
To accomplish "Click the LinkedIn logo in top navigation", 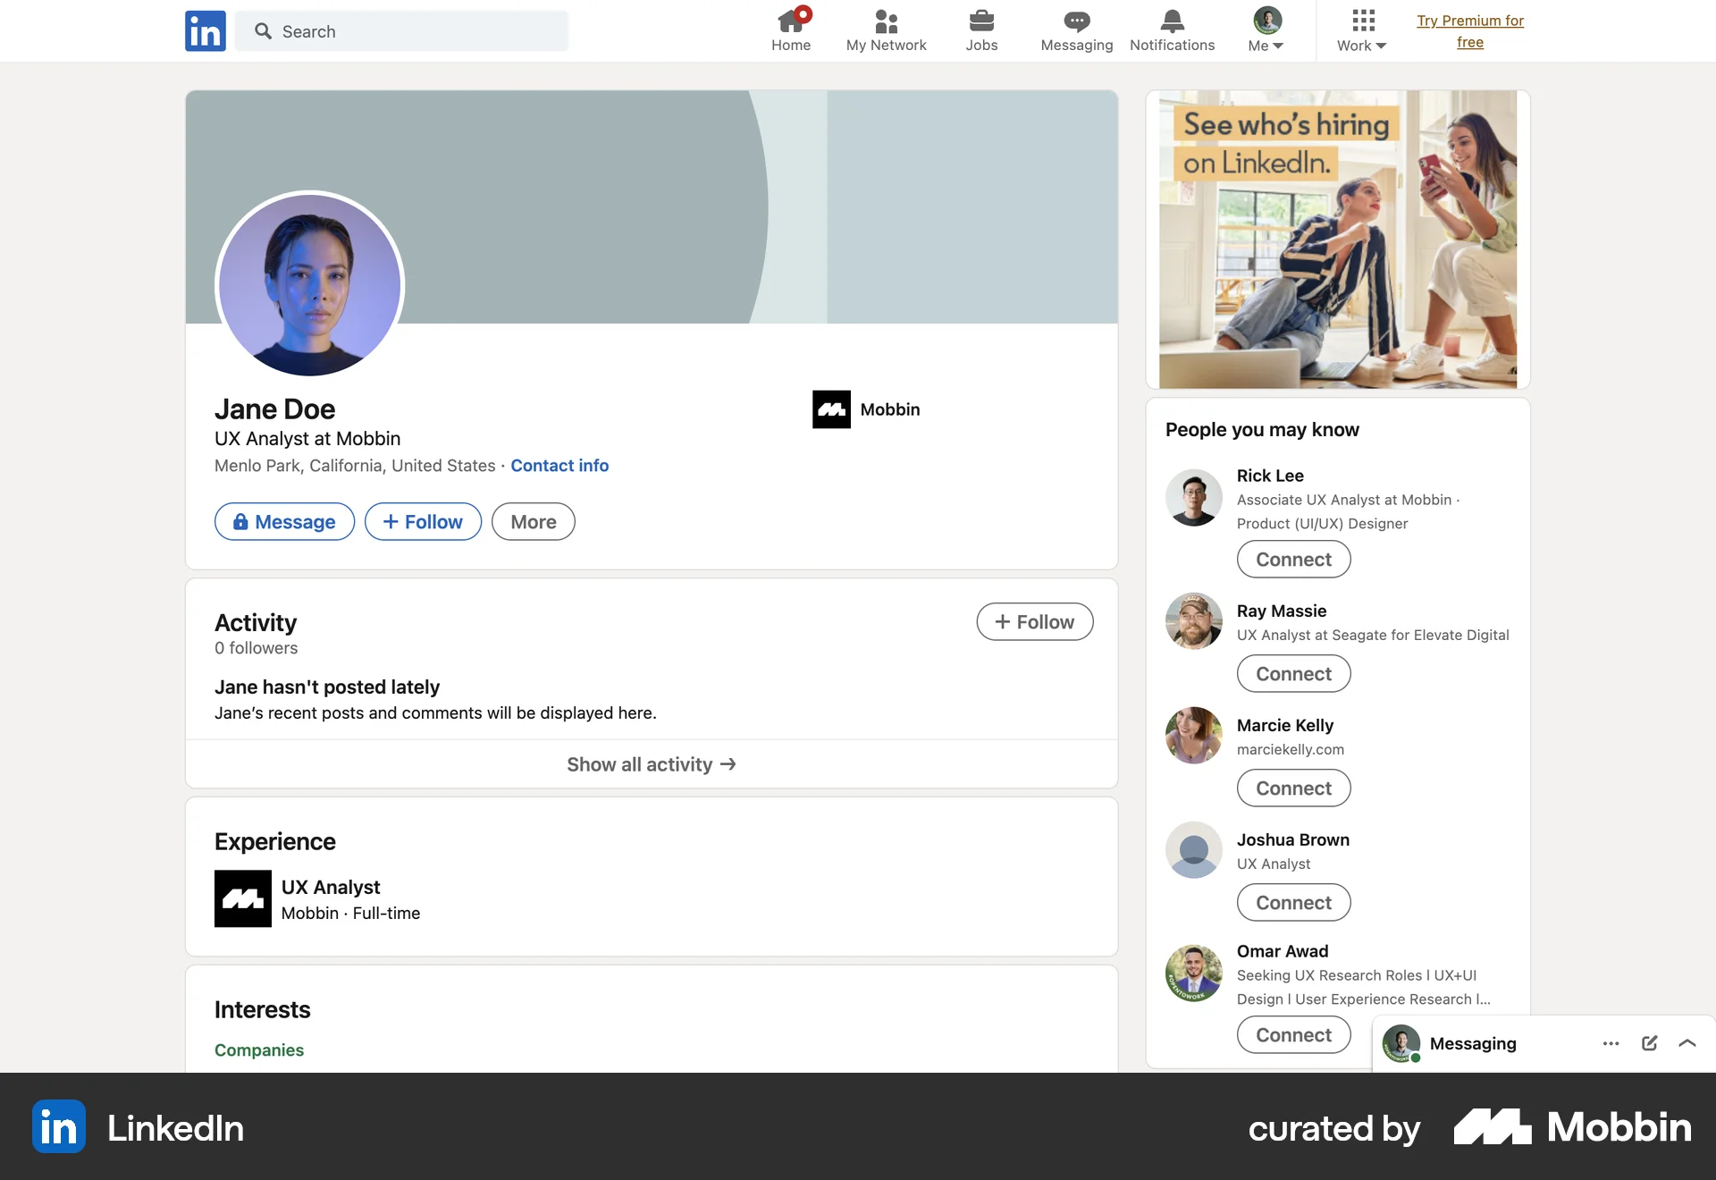I will pos(205,30).
